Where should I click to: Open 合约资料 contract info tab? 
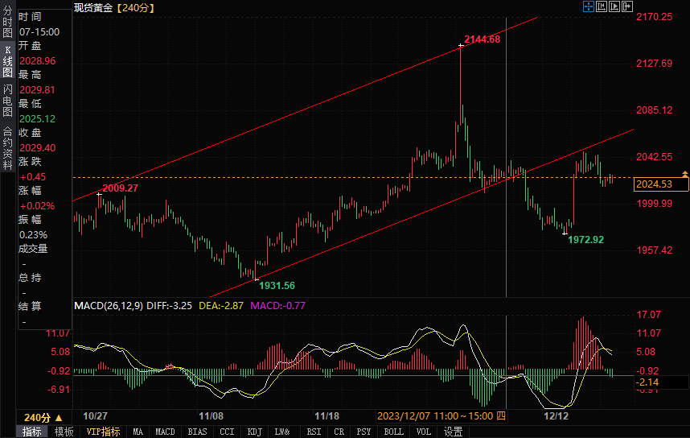click(7, 142)
